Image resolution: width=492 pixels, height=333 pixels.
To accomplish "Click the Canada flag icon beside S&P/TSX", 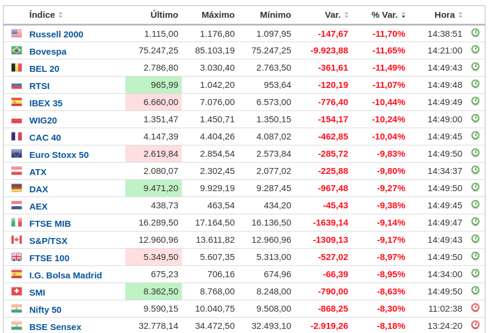I will point(17,240).
